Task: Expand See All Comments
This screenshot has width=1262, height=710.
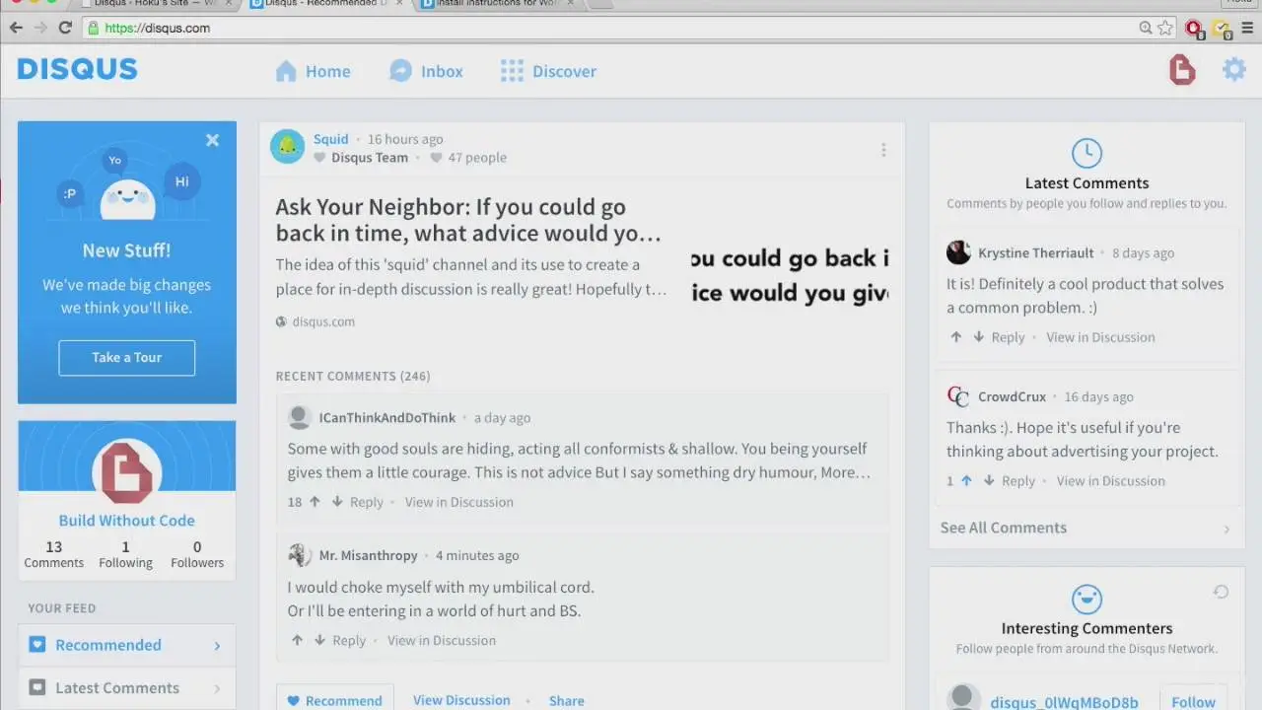Action: tap(1087, 528)
